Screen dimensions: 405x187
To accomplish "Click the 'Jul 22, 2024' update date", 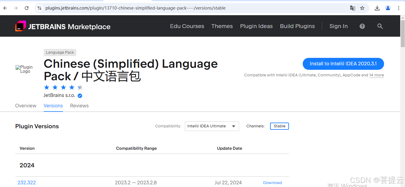I will [x=228, y=183].
